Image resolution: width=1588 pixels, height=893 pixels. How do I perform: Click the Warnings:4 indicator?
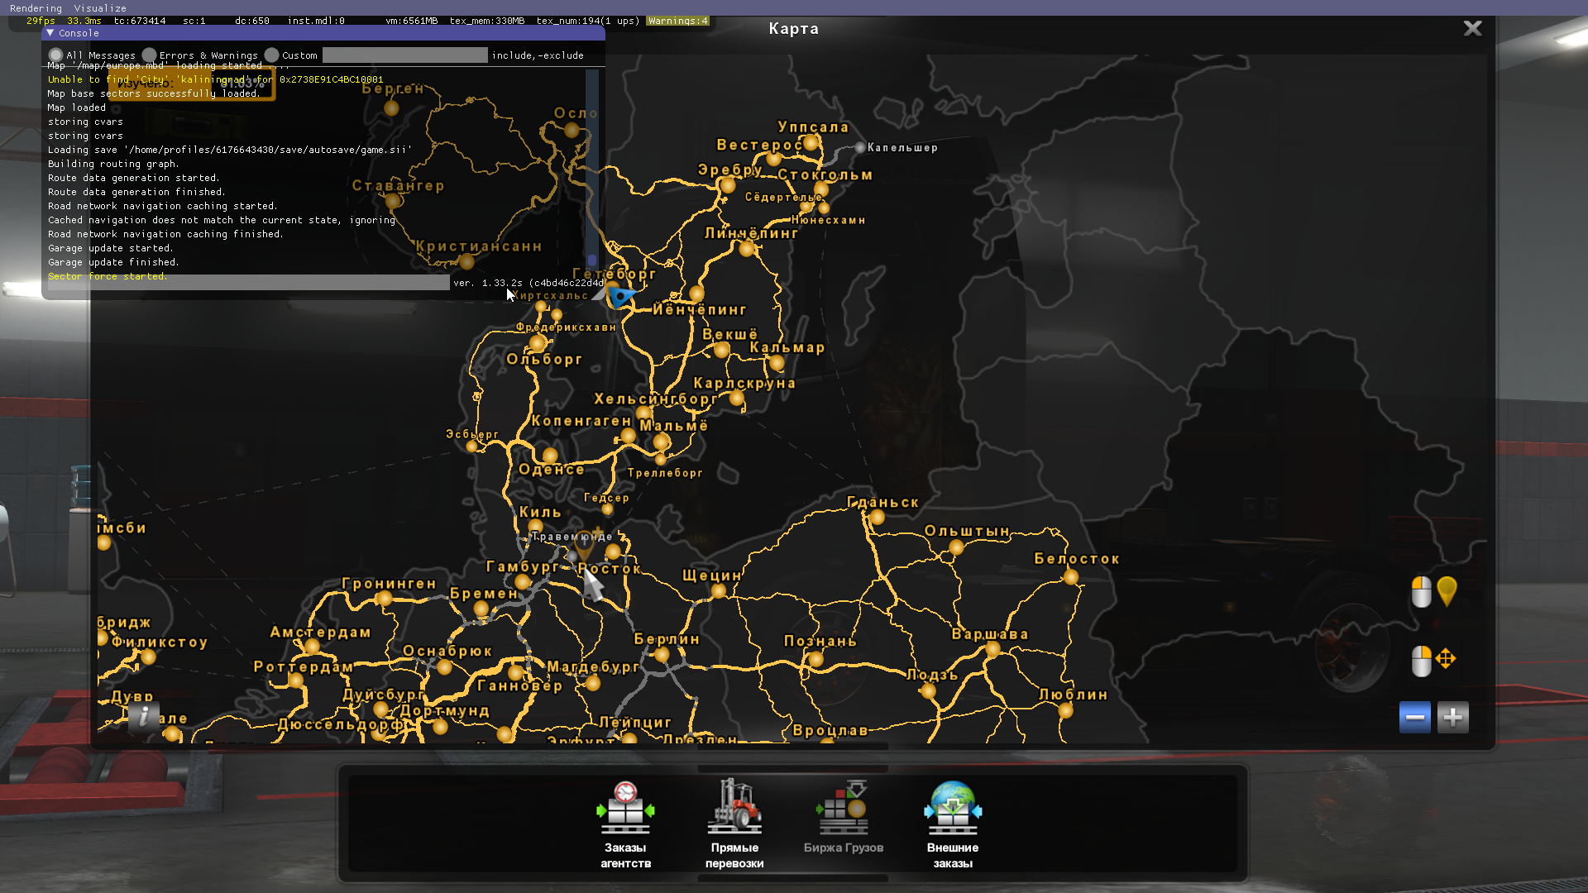[677, 21]
